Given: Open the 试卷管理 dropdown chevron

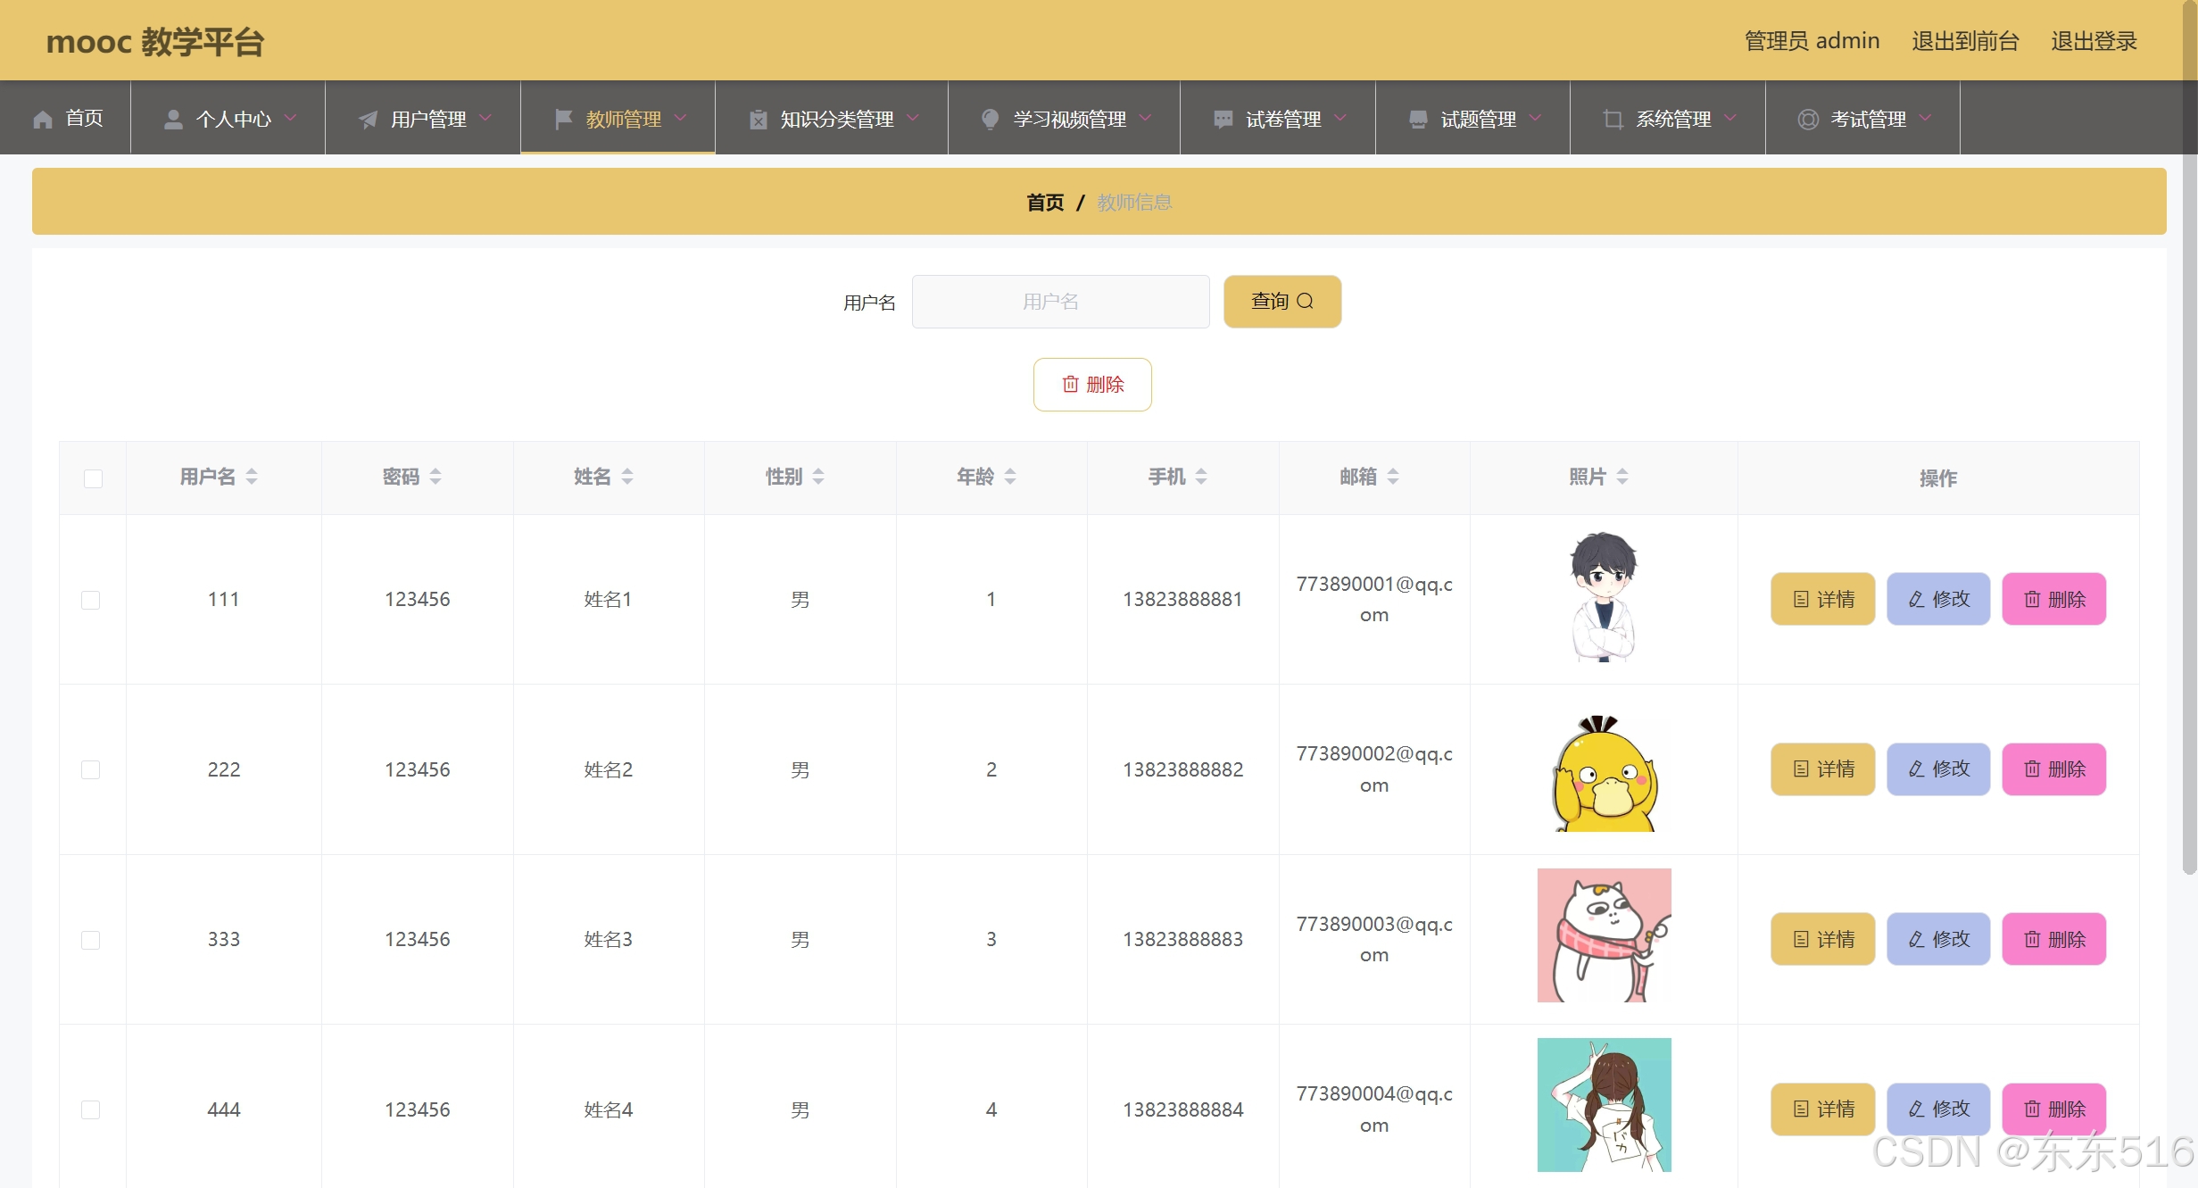Looking at the screenshot, I should [x=1340, y=118].
